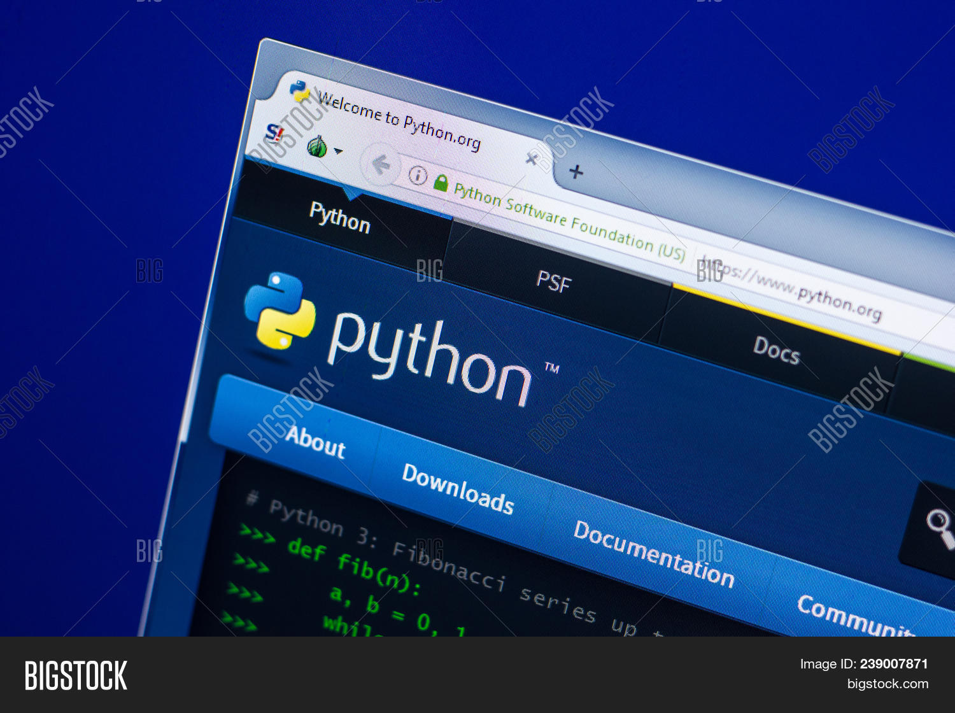
Task: Switch to the PSF top navigation tab
Action: tap(553, 281)
